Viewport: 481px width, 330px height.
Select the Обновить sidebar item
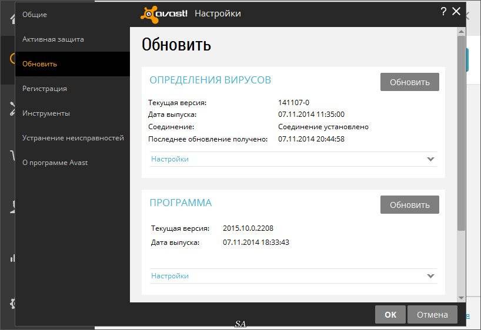[72, 64]
